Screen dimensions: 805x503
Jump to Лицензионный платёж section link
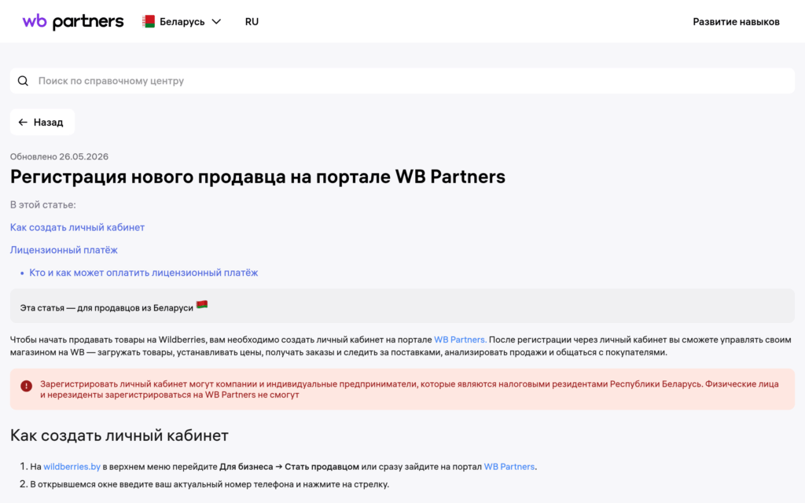(64, 249)
